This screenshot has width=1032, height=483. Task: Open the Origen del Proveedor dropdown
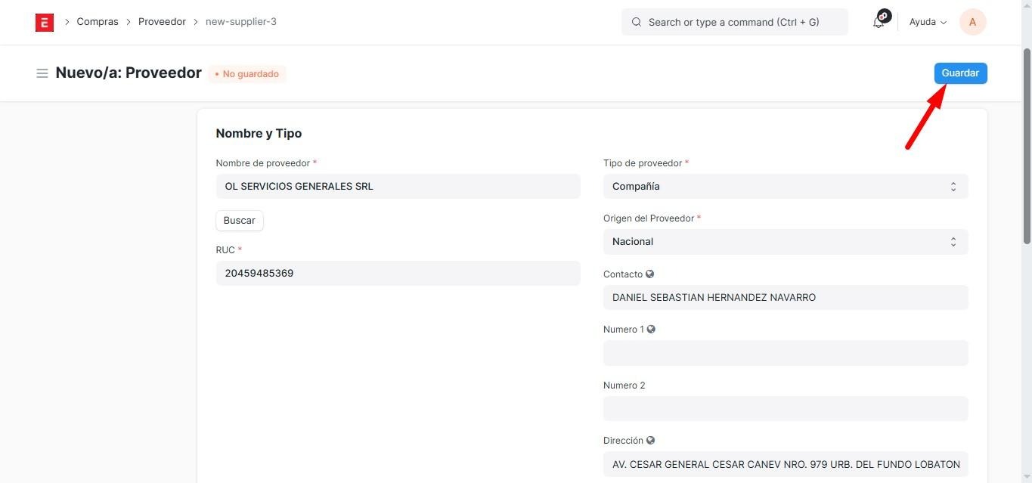tap(785, 242)
